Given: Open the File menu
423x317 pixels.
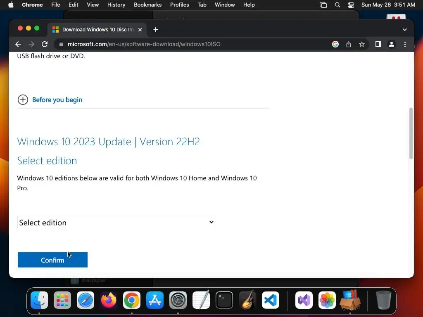Looking at the screenshot, I should coord(56,5).
